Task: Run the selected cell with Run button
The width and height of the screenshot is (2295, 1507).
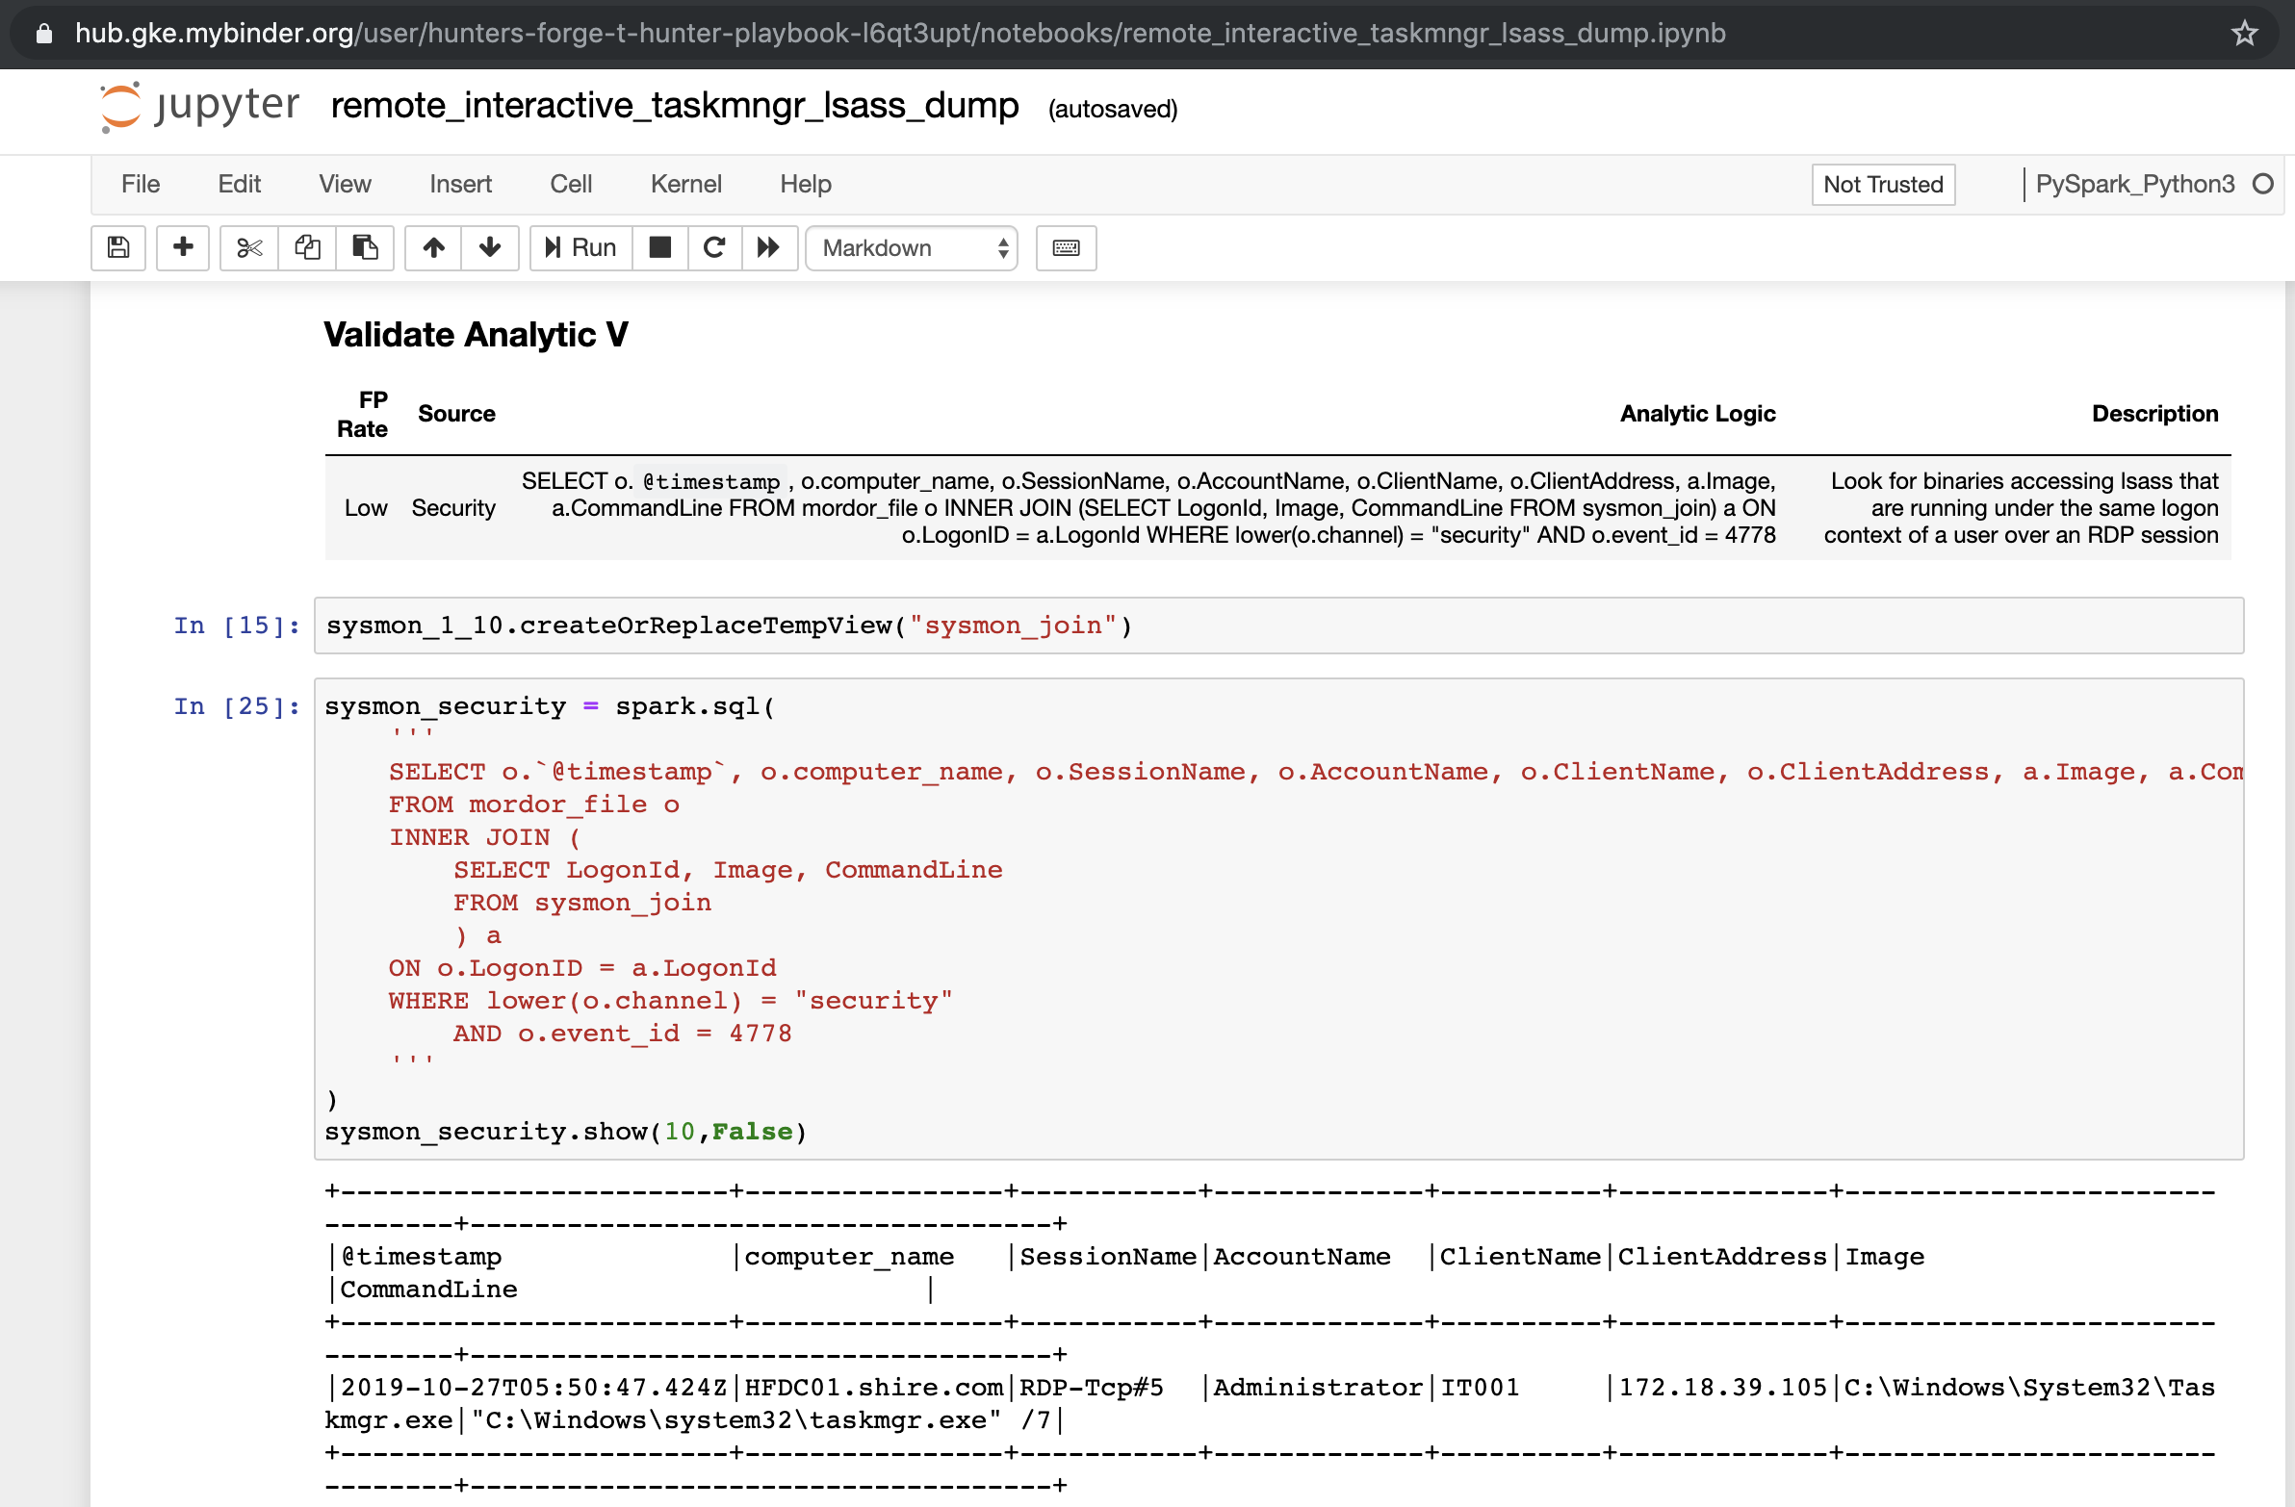Action: click(579, 247)
